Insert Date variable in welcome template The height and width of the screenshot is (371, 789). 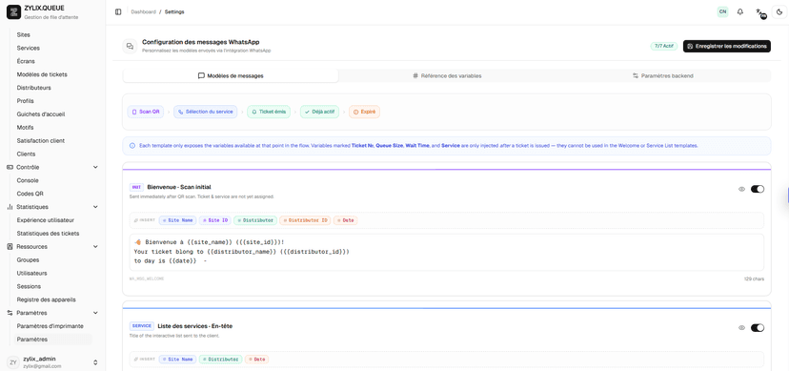click(x=345, y=220)
